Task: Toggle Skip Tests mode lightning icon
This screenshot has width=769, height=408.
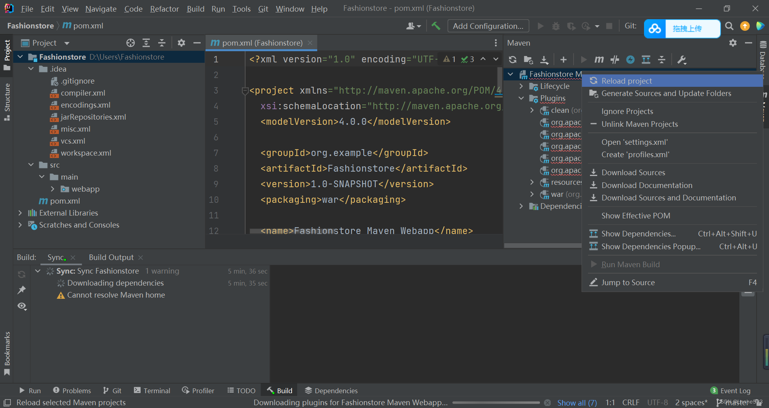Action: pyautogui.click(x=630, y=60)
